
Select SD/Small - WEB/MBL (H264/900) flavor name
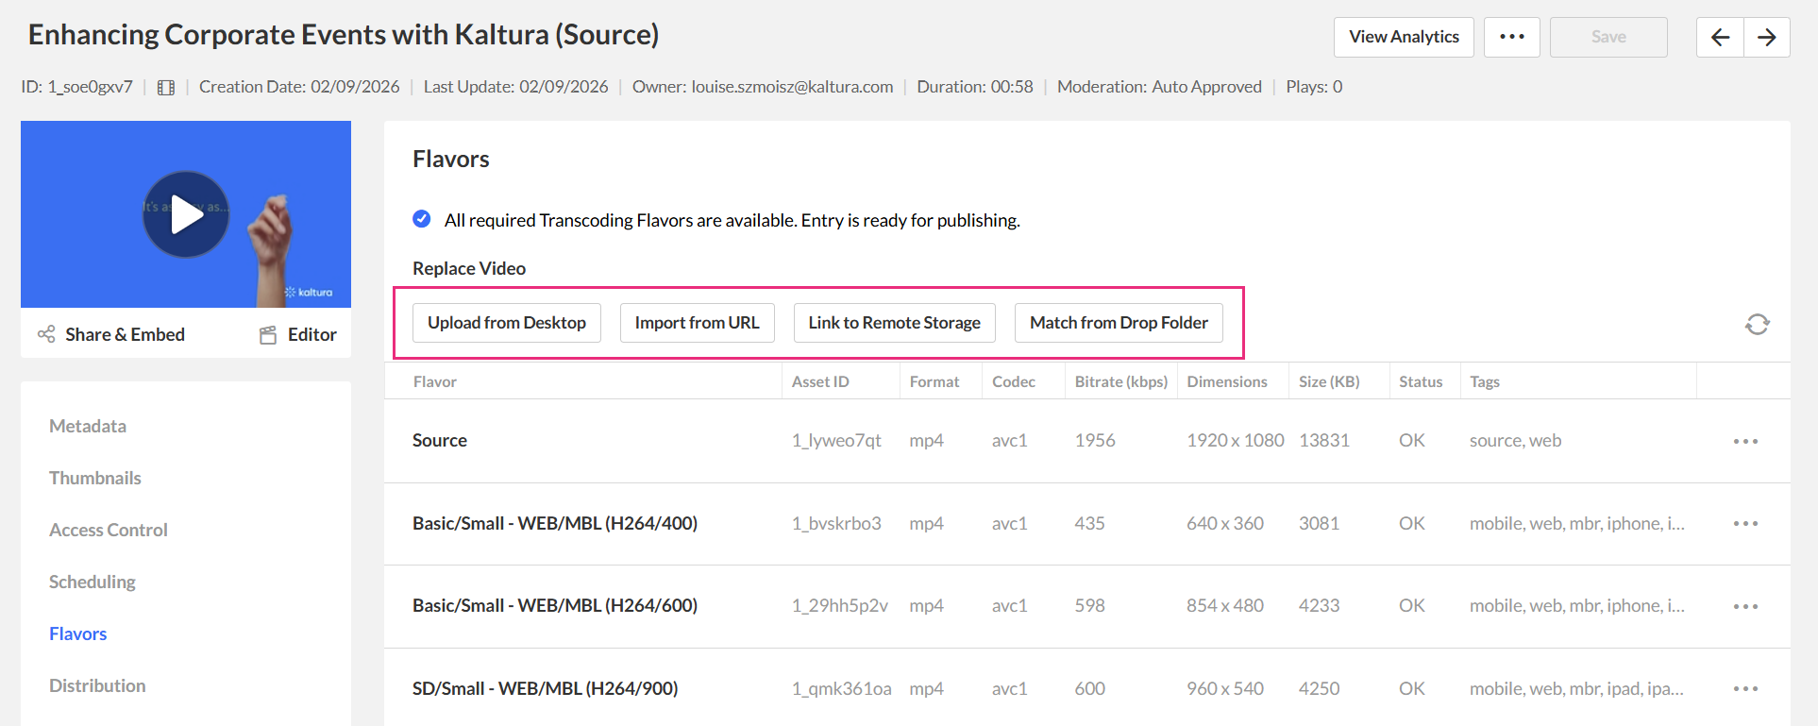[x=545, y=688]
